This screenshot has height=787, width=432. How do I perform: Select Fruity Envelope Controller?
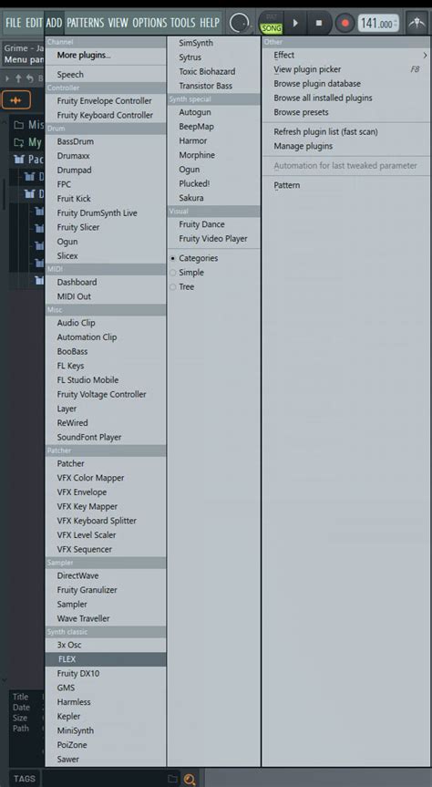106,101
